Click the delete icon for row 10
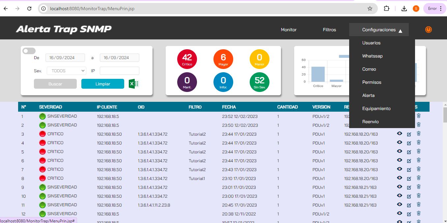The image size is (447, 223). (x=419, y=195)
